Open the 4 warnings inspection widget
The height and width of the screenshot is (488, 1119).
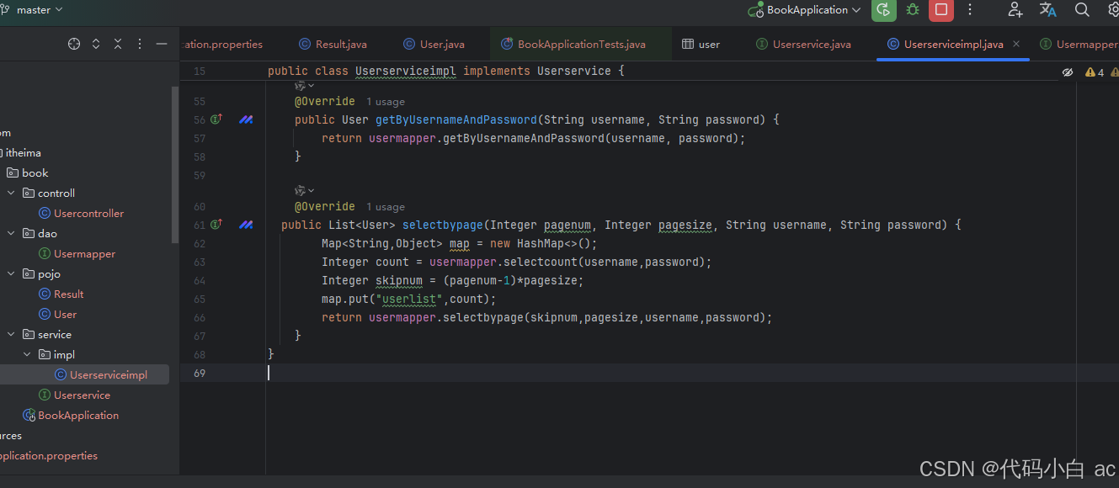pos(1092,72)
